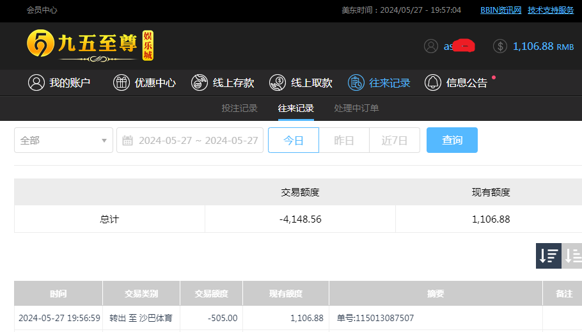
Task: Switch to 处理中订单 tab
Action: click(356, 108)
